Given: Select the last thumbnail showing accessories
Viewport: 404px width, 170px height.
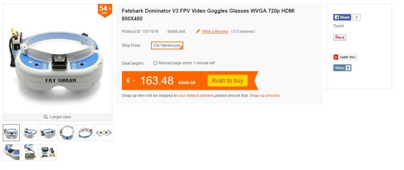Looking at the screenshot, I should [x=48, y=153].
